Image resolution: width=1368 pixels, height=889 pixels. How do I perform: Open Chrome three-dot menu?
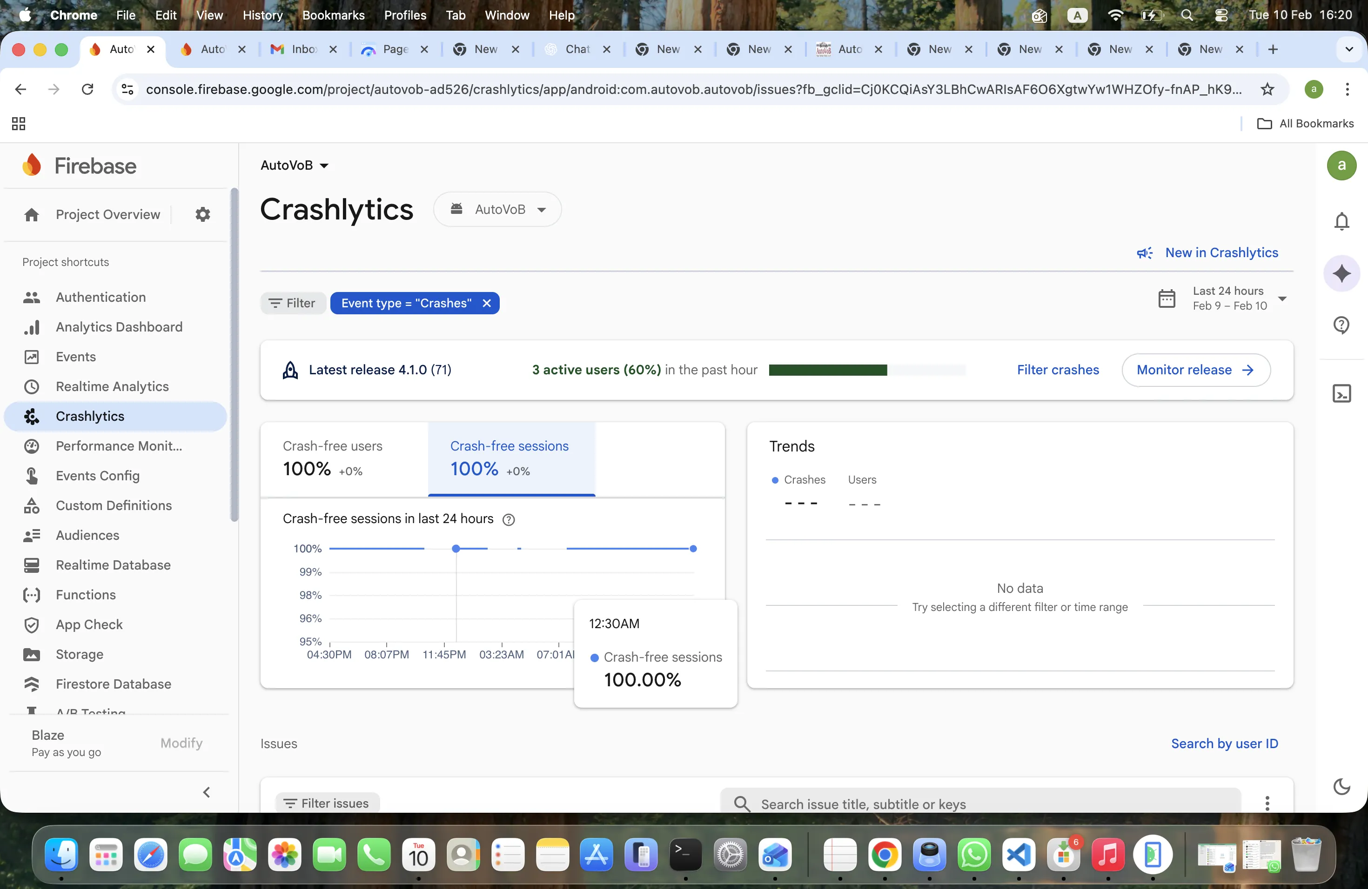[x=1347, y=89]
